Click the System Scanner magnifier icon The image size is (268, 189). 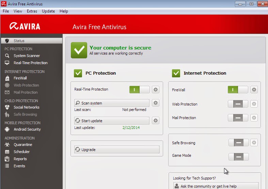tap(7, 56)
